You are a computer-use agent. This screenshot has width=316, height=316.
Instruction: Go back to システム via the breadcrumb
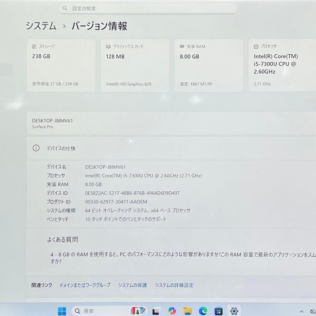coord(41,26)
